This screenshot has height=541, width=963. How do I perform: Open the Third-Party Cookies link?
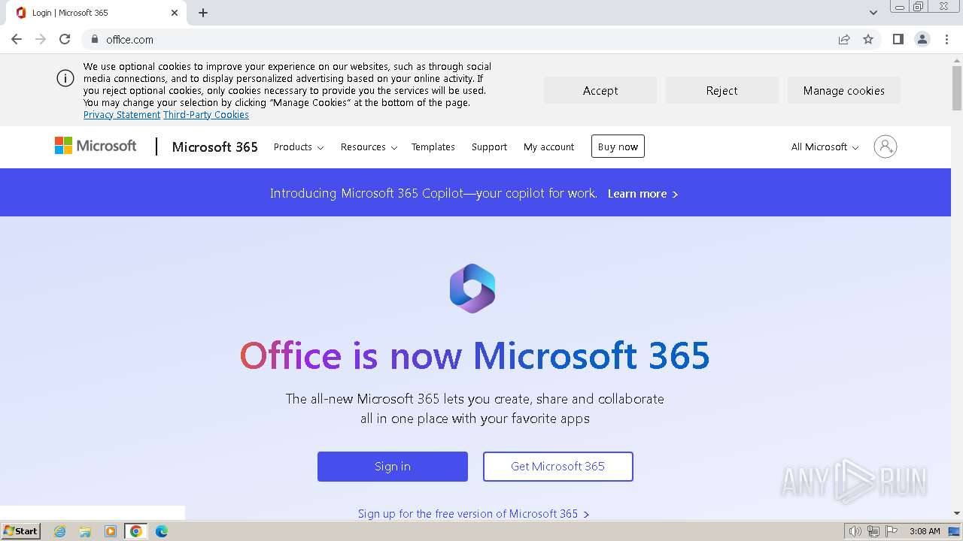(x=206, y=115)
